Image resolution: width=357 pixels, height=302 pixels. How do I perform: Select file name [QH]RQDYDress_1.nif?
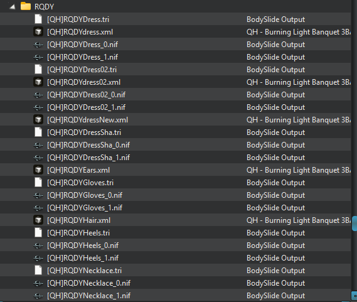82,57
